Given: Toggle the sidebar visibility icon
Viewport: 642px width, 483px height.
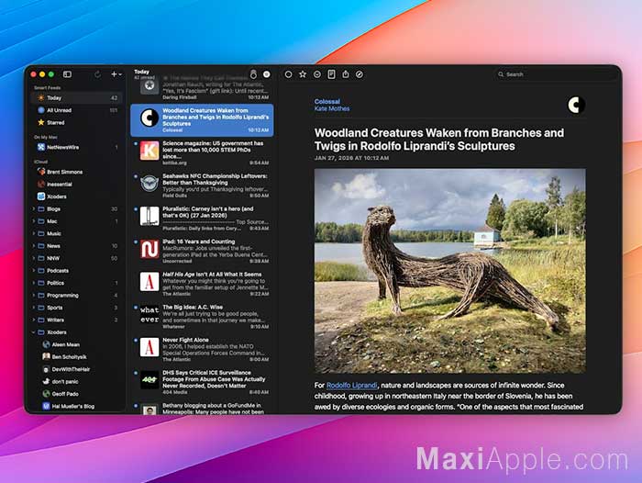Looking at the screenshot, I should point(67,74).
